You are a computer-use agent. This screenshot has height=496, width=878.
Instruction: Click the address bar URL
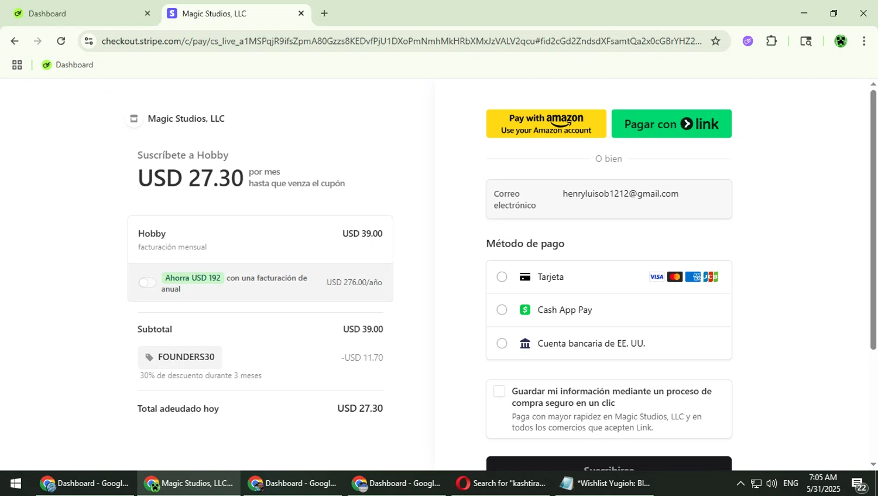[x=401, y=41]
